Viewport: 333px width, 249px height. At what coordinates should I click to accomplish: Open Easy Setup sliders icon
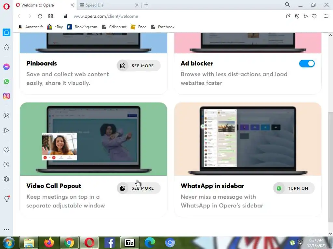click(x=326, y=16)
